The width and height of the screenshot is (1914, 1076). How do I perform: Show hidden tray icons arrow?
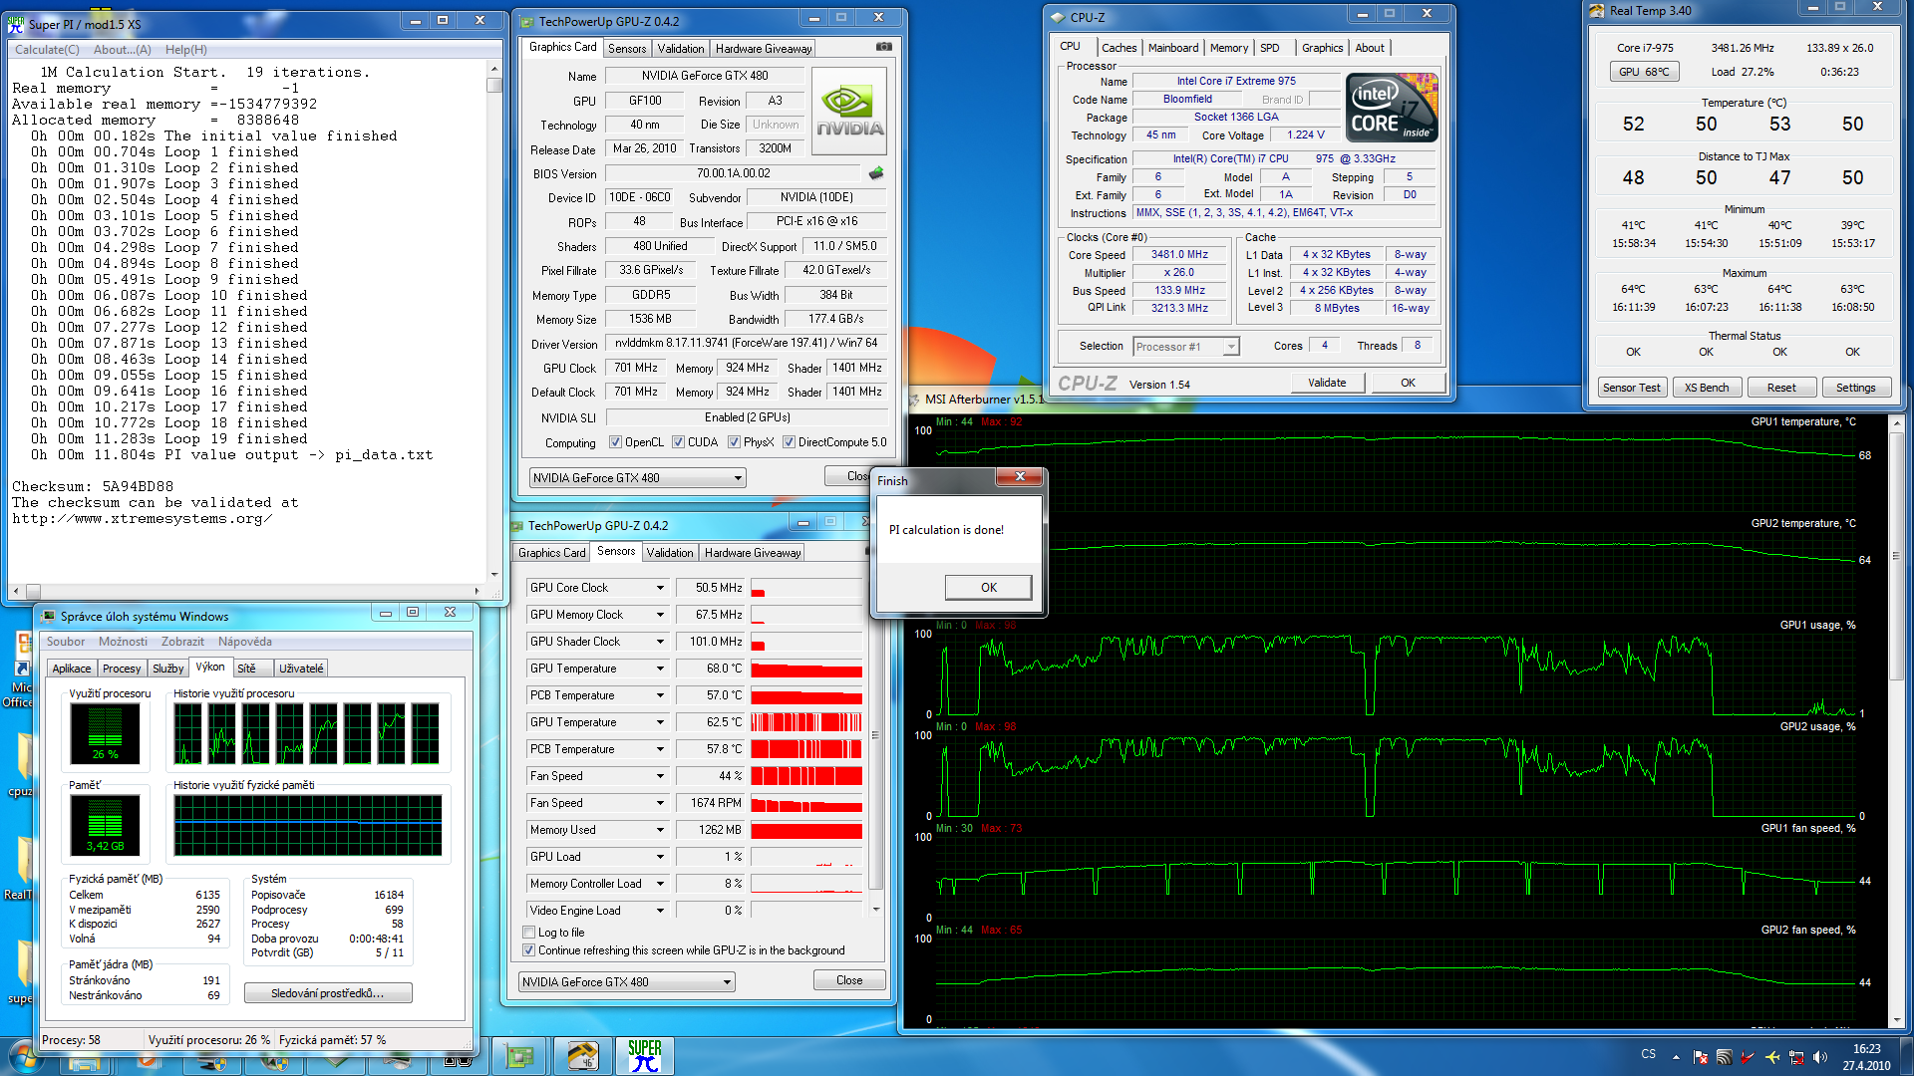(1676, 1057)
